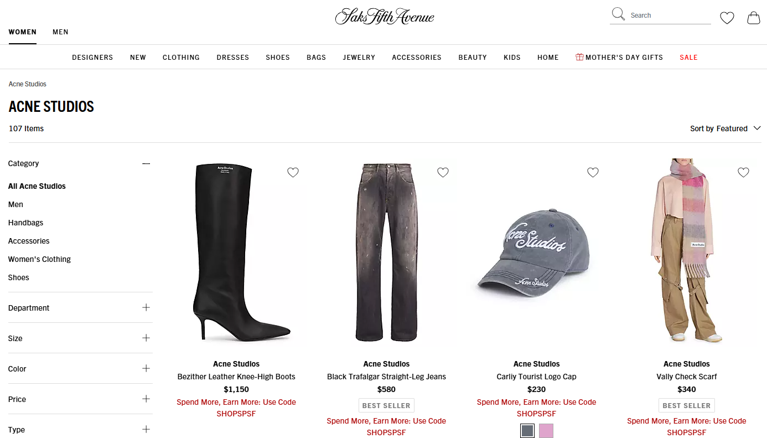Click the gift icon beside Mother's Day Gifts
This screenshot has width=767, height=438.
click(x=579, y=57)
